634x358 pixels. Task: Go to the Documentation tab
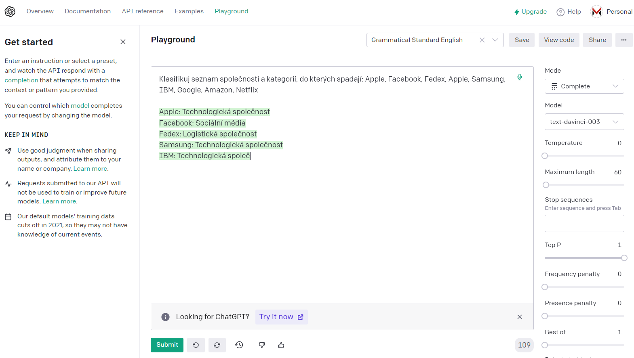pyautogui.click(x=88, y=11)
